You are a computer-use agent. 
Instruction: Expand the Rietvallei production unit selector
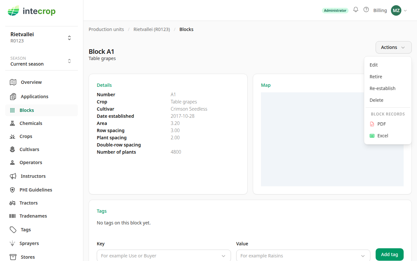41,38
